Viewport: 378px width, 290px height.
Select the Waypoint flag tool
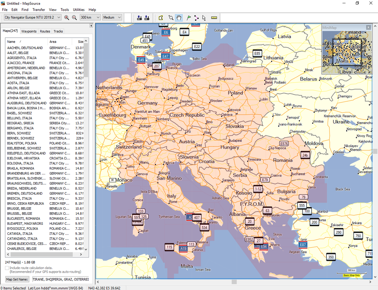[189, 18]
